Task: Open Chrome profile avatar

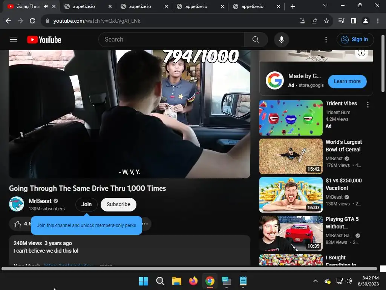Action: 366,21
